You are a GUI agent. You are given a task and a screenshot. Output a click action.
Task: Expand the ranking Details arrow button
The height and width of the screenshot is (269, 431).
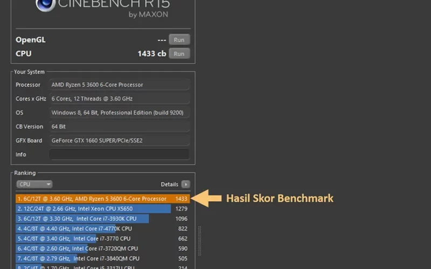click(x=186, y=184)
